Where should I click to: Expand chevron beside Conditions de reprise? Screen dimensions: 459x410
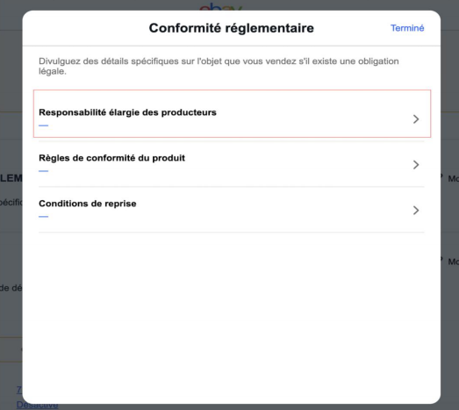[416, 211]
